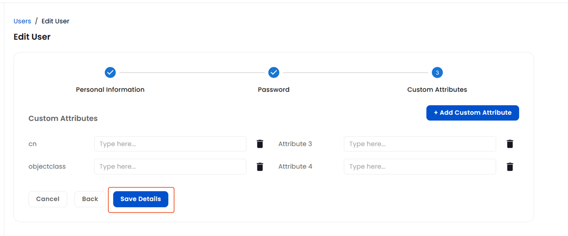Switch to the Password step
This screenshot has height=236, width=568.
tap(273, 89)
